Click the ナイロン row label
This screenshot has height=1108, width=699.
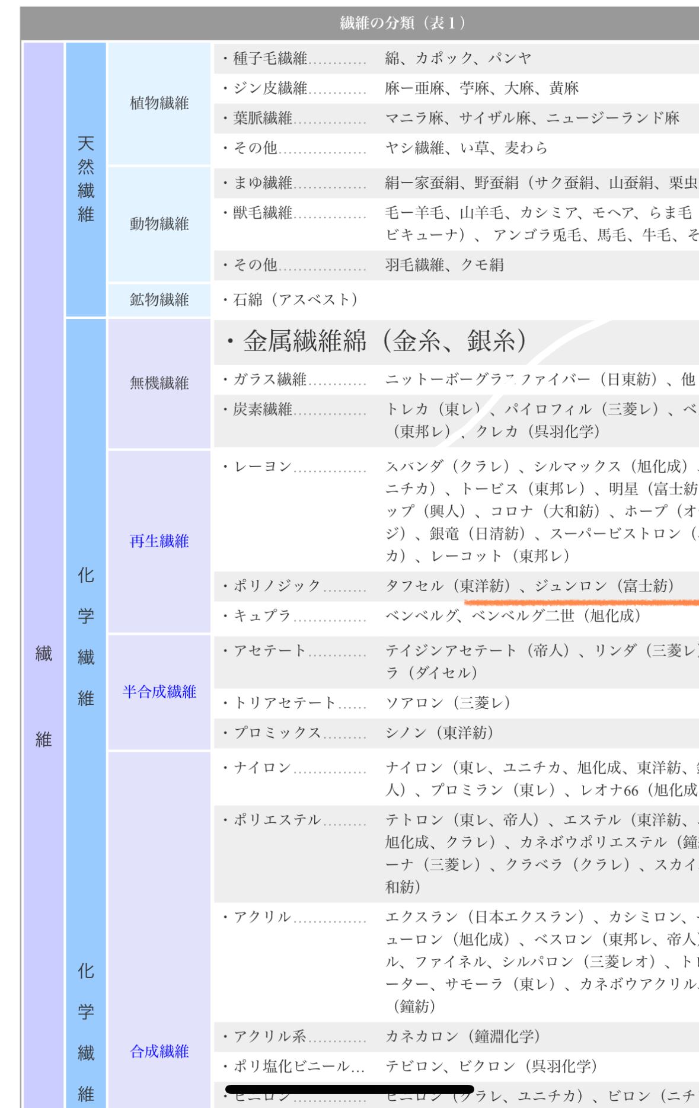coord(263,768)
